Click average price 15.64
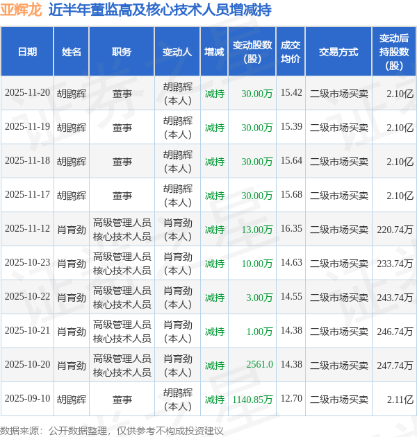The height and width of the screenshot is (437, 417). 291,160
